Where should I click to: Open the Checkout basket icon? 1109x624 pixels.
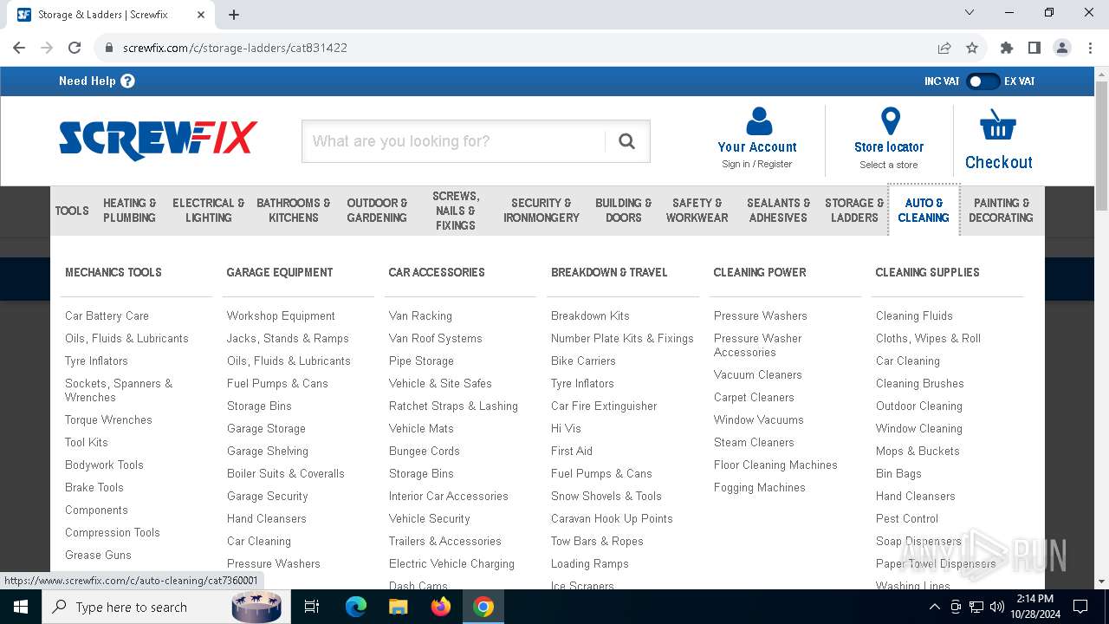pos(998,125)
